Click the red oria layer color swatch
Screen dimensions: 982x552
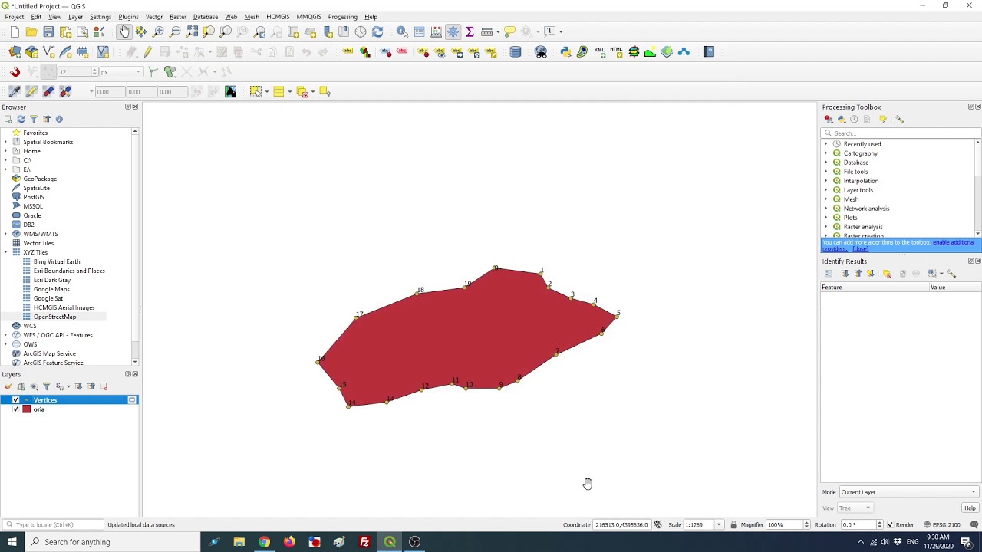pyautogui.click(x=27, y=409)
